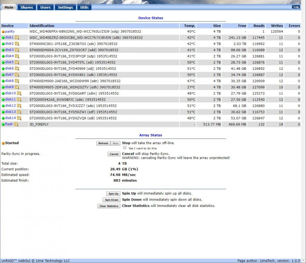Open the flash device link
Viewport: 306px width, 263px height.
pyautogui.click(x=9, y=124)
